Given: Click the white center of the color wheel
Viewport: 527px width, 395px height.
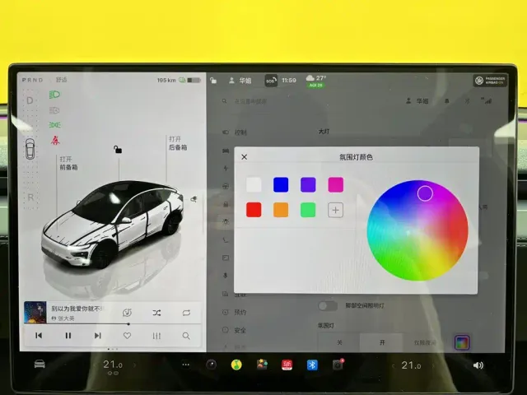Looking at the screenshot, I should click(408, 232).
